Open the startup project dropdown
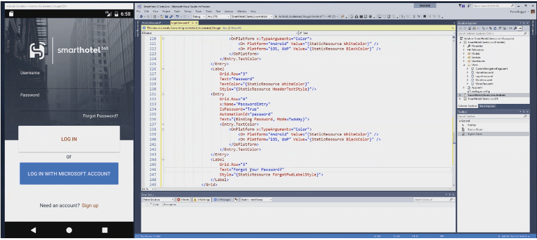537x240 pixels. click(x=252, y=16)
